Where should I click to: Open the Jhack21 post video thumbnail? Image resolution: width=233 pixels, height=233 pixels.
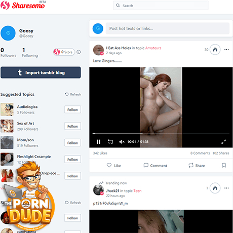click(161, 221)
